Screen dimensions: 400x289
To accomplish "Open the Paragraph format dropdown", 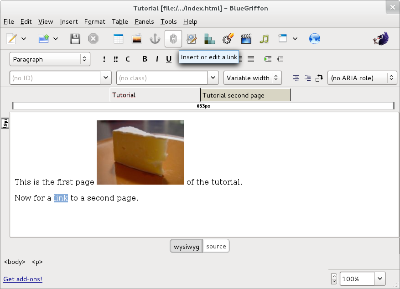I will pos(50,59).
